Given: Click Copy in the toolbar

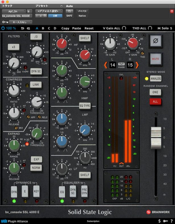Looking at the screenshot, I should click(x=65, y=28).
